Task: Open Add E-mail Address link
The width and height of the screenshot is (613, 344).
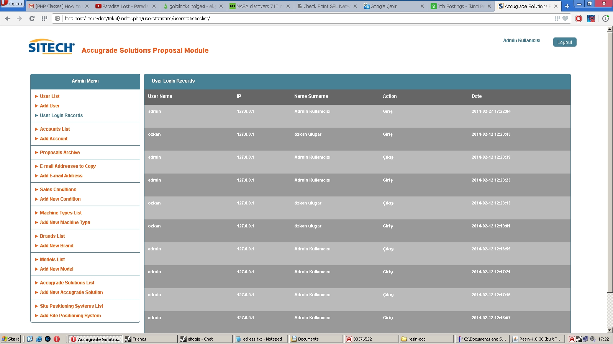Action: tap(61, 176)
